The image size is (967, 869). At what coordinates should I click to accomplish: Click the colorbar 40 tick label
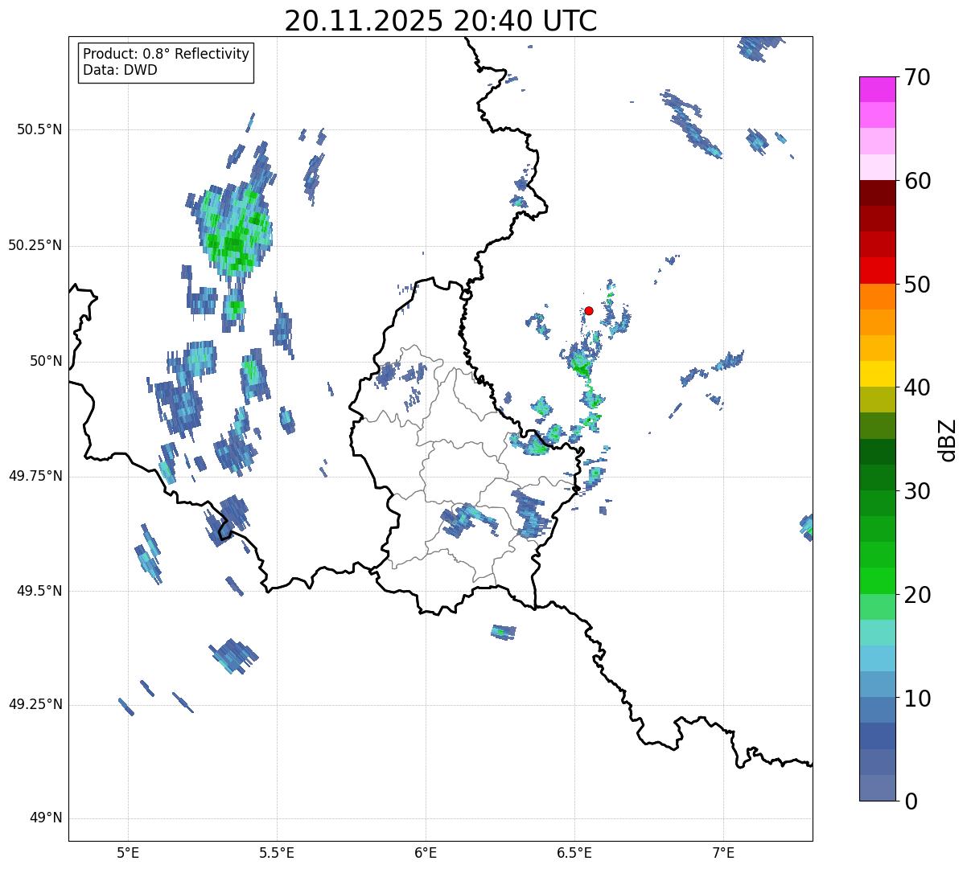click(917, 387)
